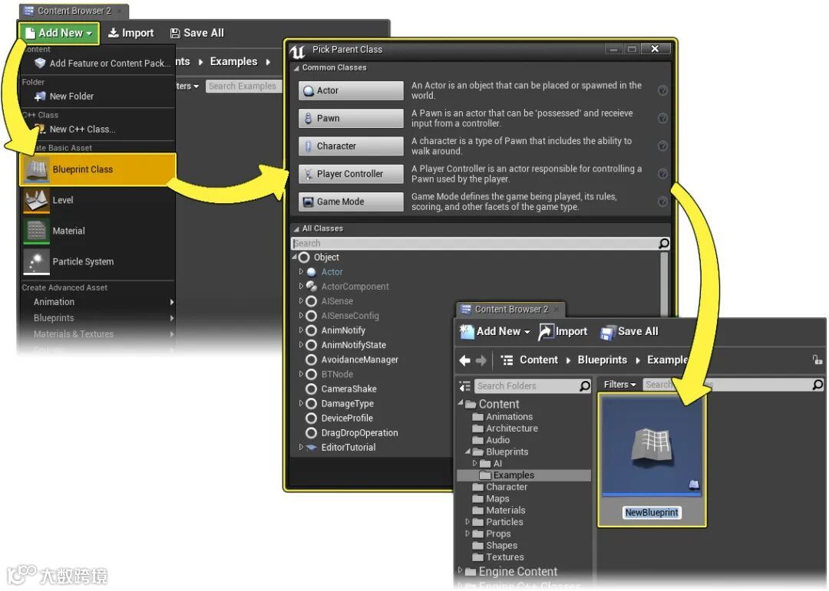Click the All Classes search field
829x591 pixels.
point(474,244)
